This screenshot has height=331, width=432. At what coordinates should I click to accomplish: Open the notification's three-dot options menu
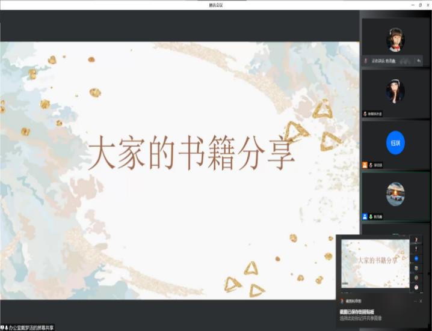click(413, 301)
